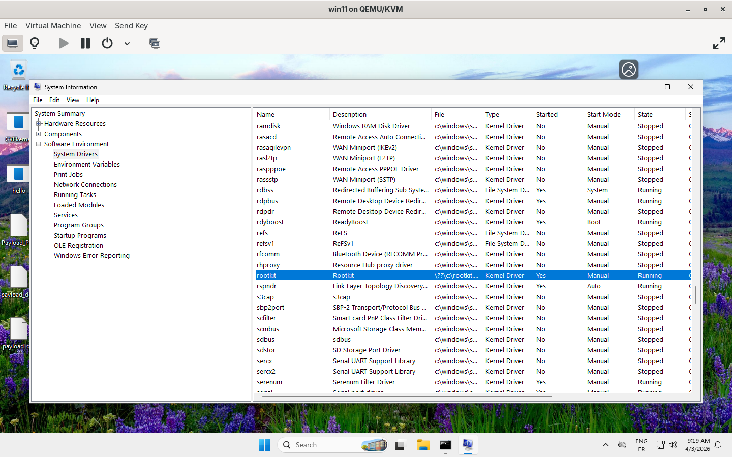Expand the Hardware Resources tree node

(39, 123)
